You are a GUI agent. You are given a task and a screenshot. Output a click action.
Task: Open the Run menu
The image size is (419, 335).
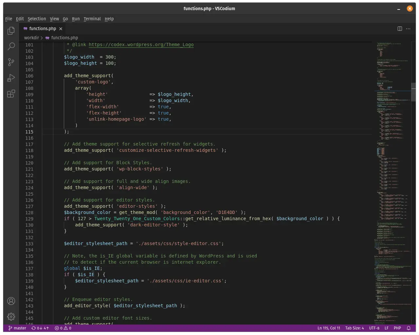[x=76, y=19]
